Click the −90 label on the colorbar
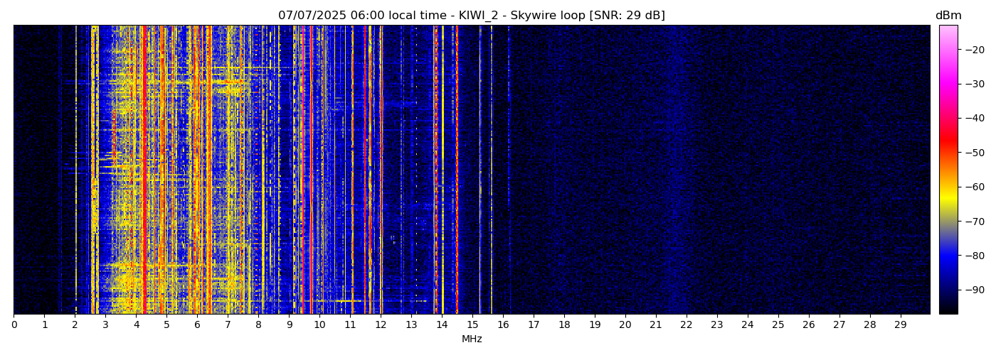 [x=974, y=290]
